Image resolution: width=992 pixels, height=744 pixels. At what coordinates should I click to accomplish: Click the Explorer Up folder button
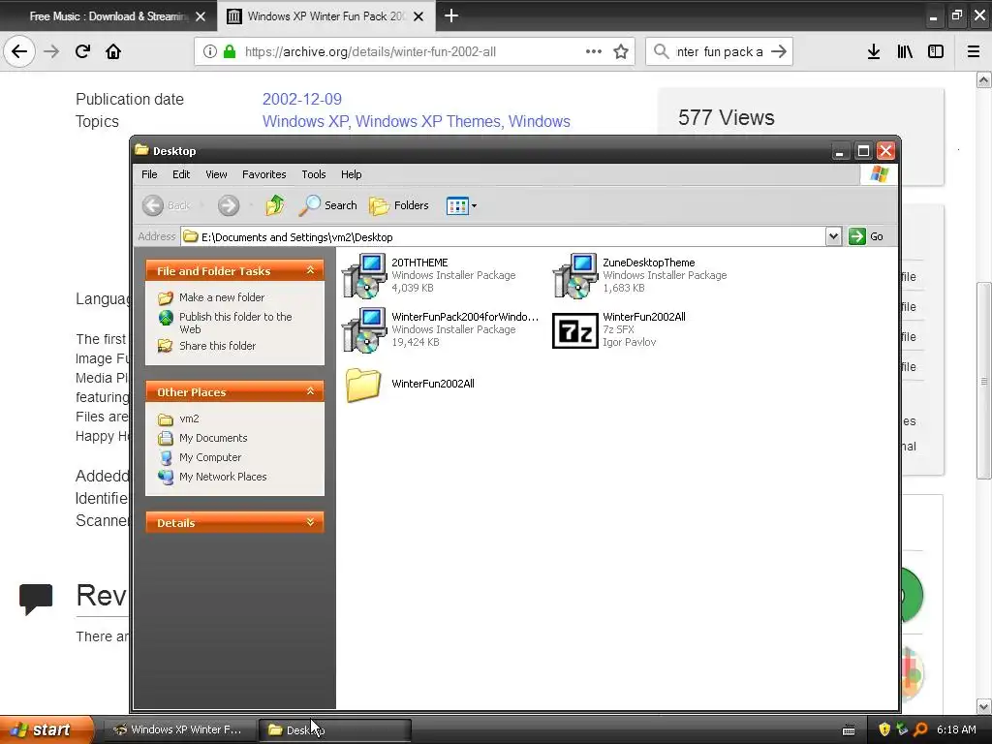point(274,205)
